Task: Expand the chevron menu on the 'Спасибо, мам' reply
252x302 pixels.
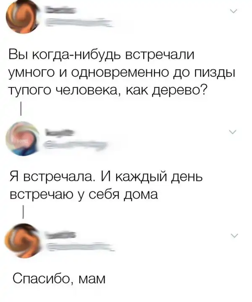Action: coord(234,235)
